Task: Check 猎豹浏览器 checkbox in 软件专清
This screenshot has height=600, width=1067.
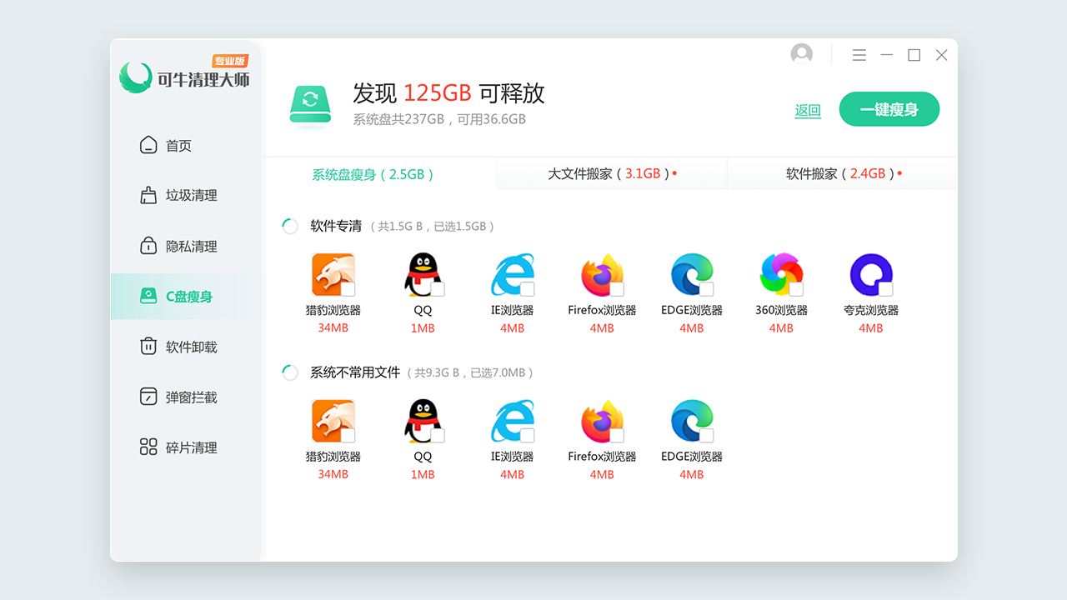Action: [x=348, y=289]
